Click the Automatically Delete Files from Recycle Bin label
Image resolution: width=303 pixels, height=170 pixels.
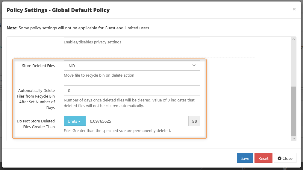(36, 99)
